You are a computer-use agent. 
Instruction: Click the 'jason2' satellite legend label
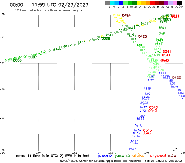[x=105, y=155]
